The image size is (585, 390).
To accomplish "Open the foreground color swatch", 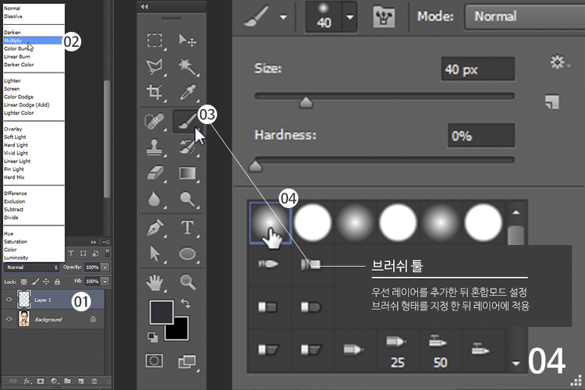I will (161, 312).
